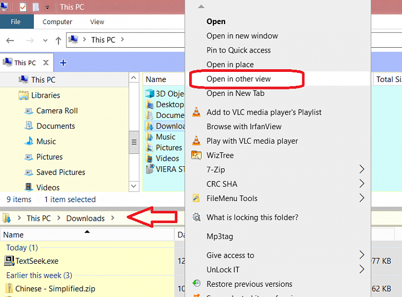
Task: Select Libraries in navigation tree
Action: [46, 95]
